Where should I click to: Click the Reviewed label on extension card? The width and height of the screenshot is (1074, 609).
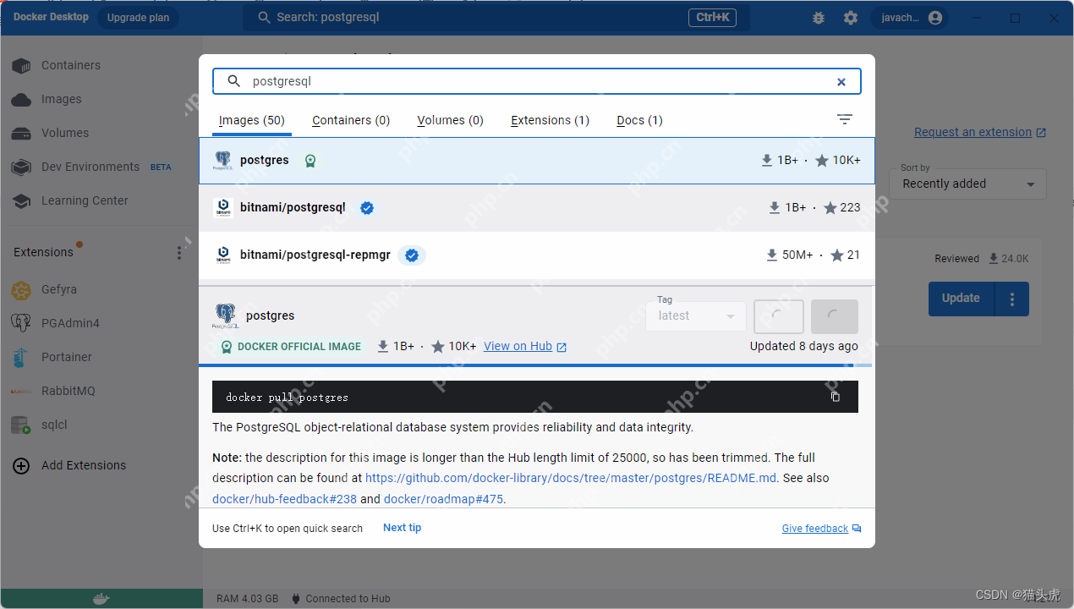point(956,259)
